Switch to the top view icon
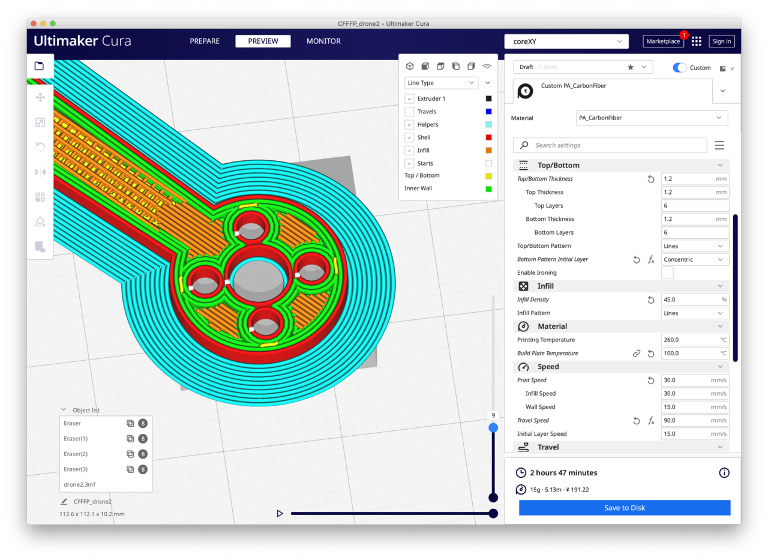 coord(440,66)
